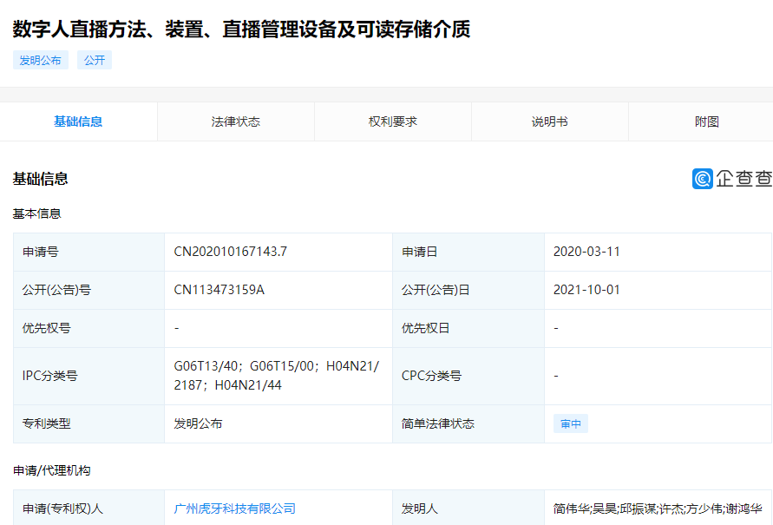
Task: Click the 企查查 logo icon
Action: coord(702,179)
